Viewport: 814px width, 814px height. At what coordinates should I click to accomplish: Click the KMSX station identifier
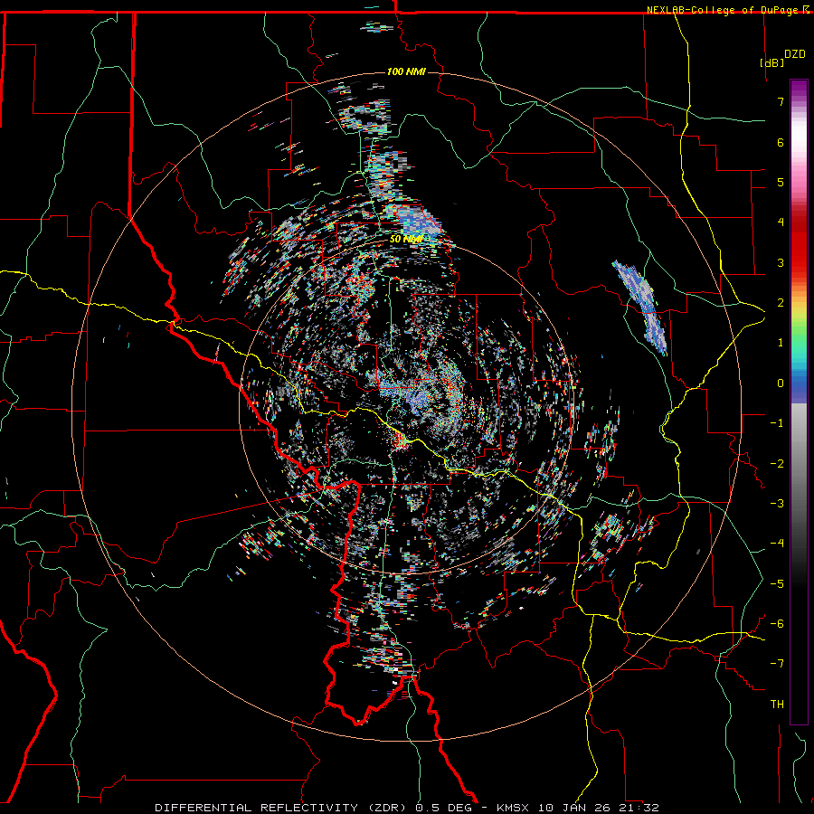513,808
